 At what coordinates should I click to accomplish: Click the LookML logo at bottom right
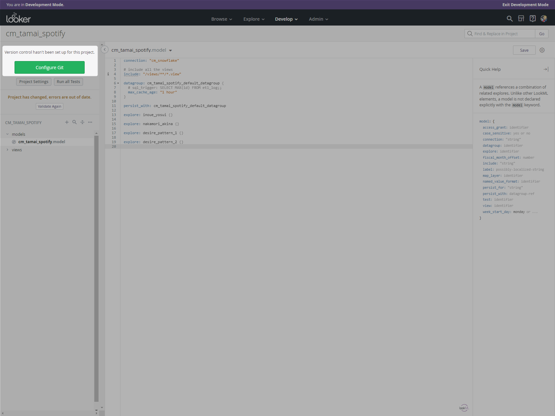tap(464, 408)
